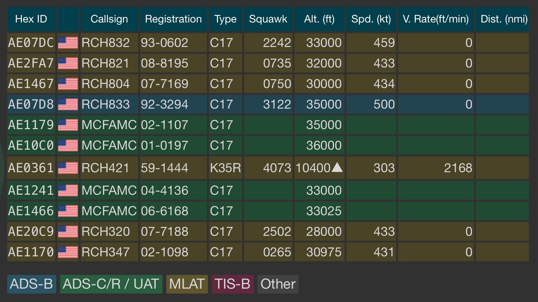
Task: Click the ADS-C/R / UAT legend label
Action: pyautogui.click(x=111, y=284)
